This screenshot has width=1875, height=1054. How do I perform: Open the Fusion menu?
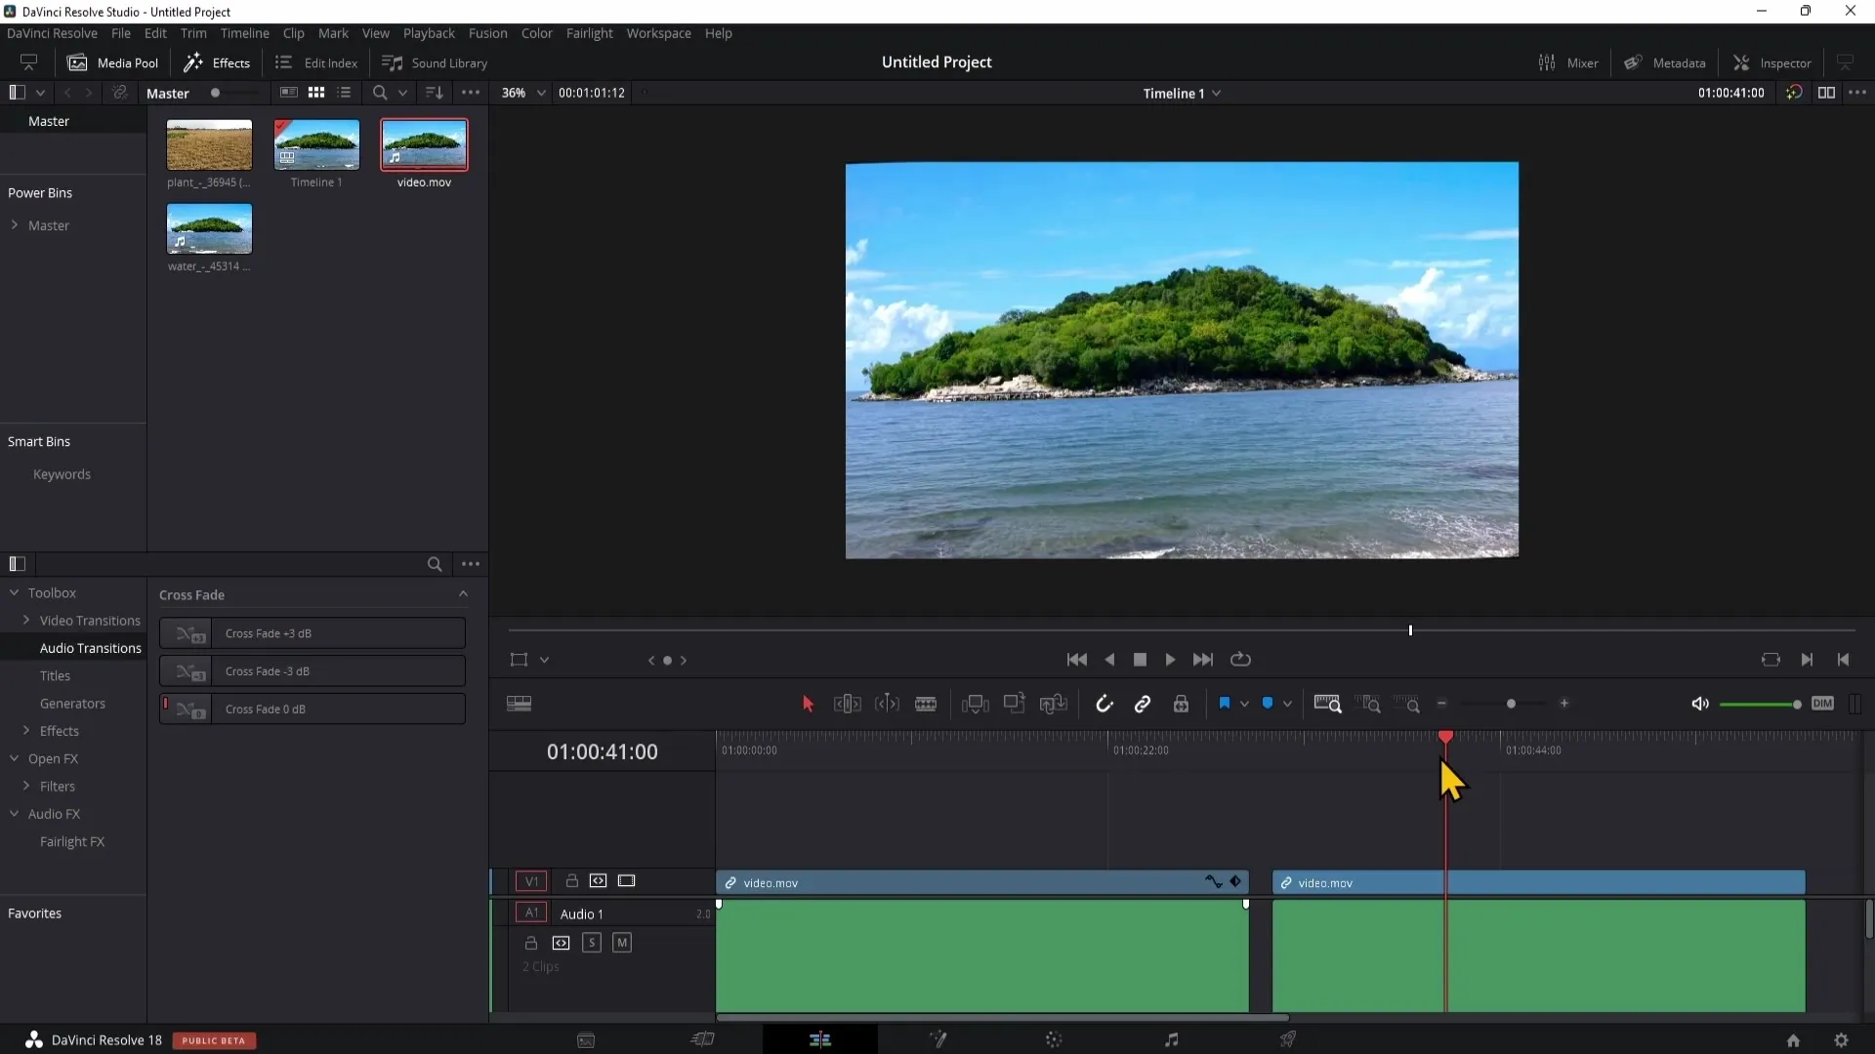(488, 32)
